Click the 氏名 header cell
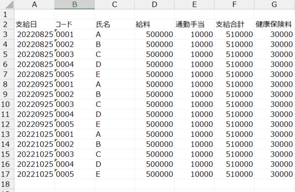Screen dimensions: 295x192 coord(115,24)
